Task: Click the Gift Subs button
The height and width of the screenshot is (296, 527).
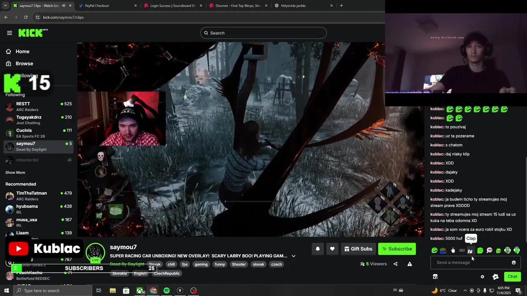Action: click(x=358, y=249)
